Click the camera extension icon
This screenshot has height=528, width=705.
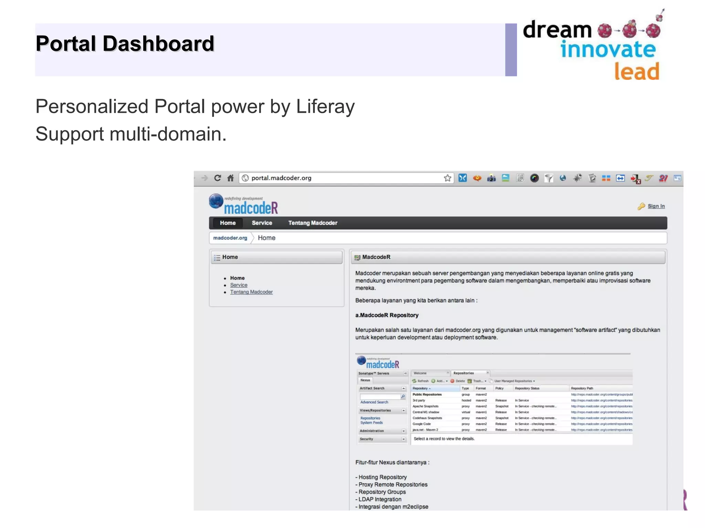point(491,178)
